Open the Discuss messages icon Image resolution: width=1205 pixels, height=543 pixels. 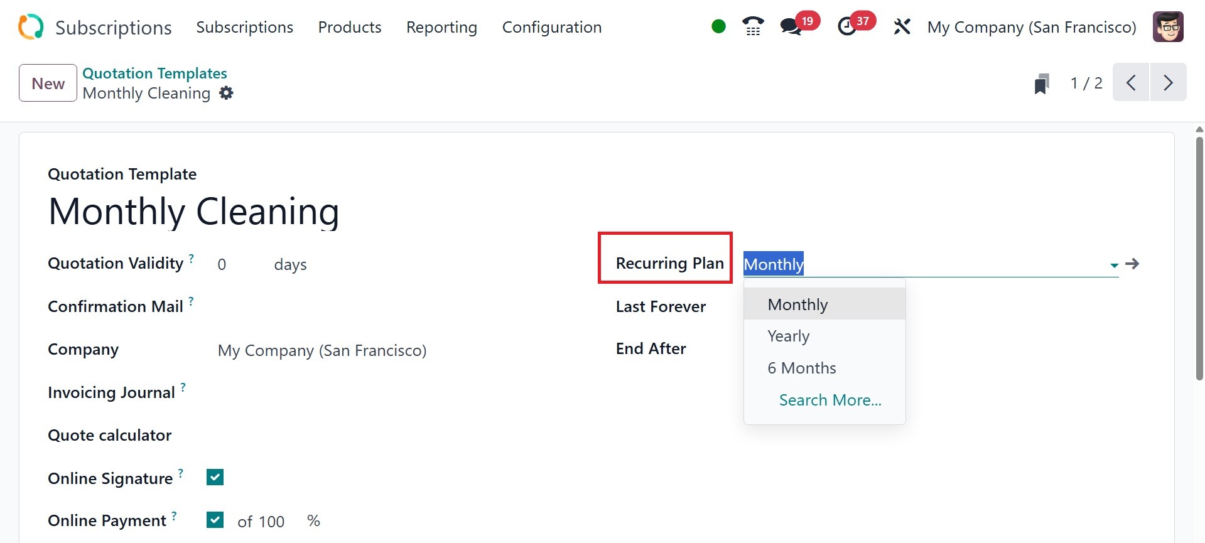coord(791,27)
